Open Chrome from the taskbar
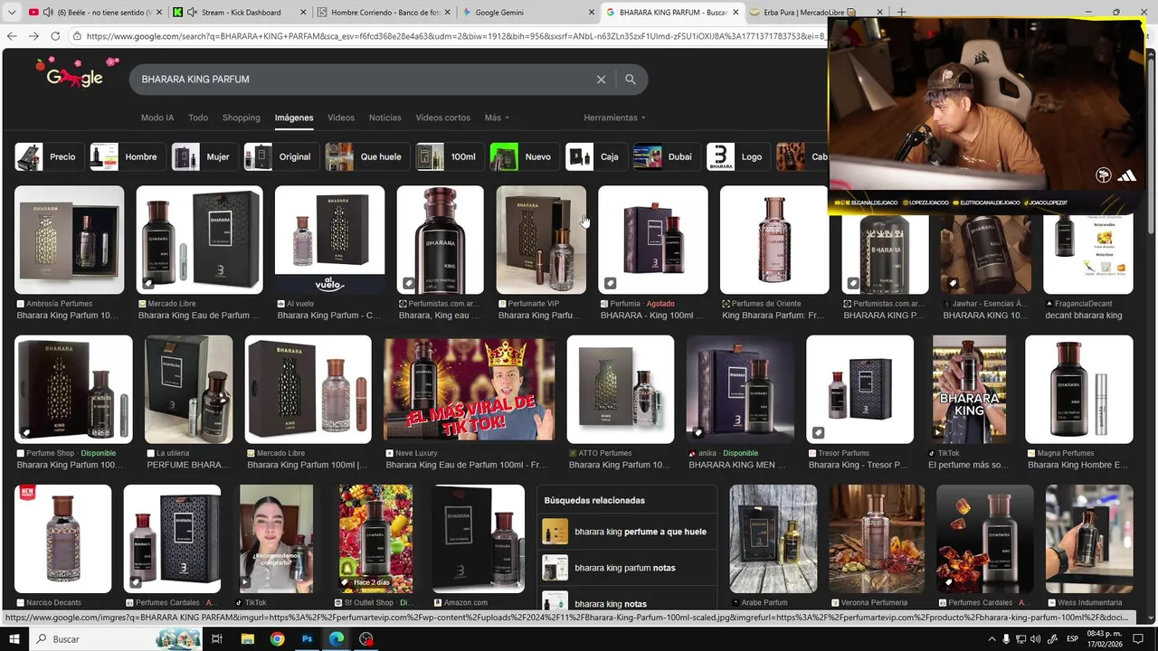The height and width of the screenshot is (651, 1158). (x=277, y=639)
